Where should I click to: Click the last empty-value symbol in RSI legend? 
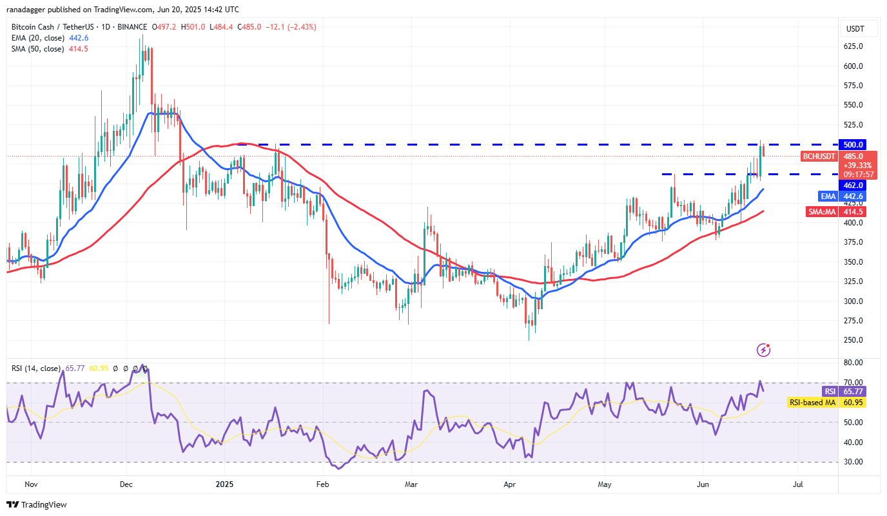[x=145, y=369]
